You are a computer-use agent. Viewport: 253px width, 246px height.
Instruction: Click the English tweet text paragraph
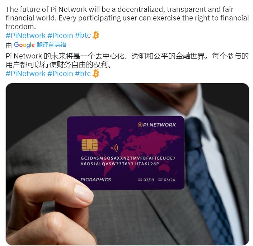pyautogui.click(x=127, y=18)
